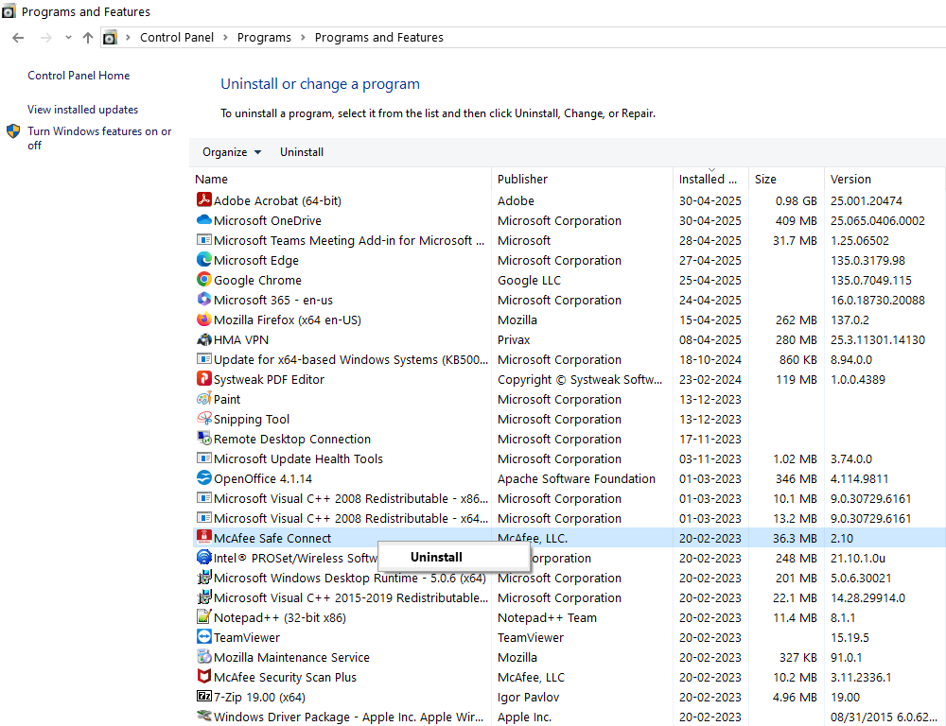946x726 pixels.
Task: Click version 135.0.7049.115 cell
Action: 870,280
